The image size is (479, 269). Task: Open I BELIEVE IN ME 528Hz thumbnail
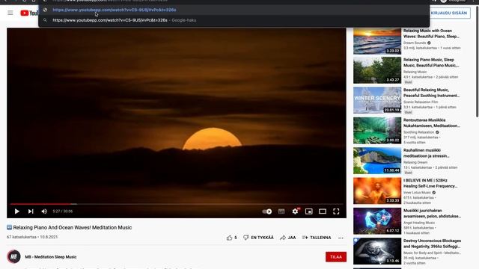point(377,191)
